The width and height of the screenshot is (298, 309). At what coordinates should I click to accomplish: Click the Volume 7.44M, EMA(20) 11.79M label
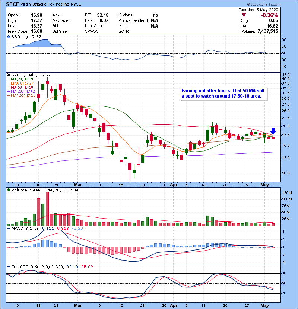click(45, 190)
